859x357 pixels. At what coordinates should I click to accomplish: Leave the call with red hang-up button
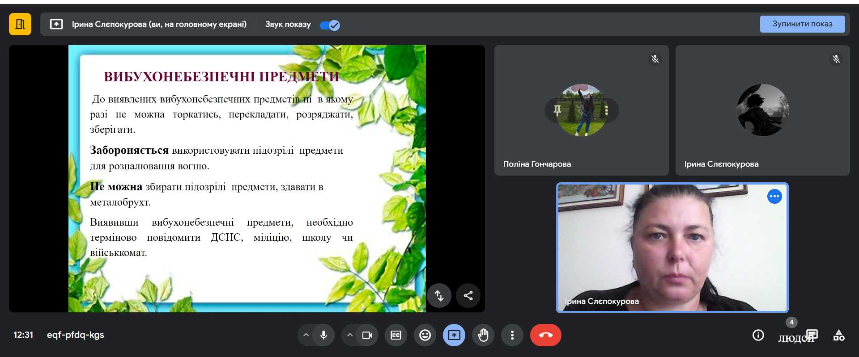[546, 335]
